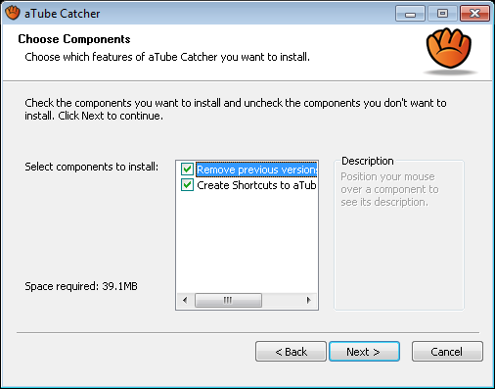Click the scrollbar track right of the thumb

click(x=282, y=300)
